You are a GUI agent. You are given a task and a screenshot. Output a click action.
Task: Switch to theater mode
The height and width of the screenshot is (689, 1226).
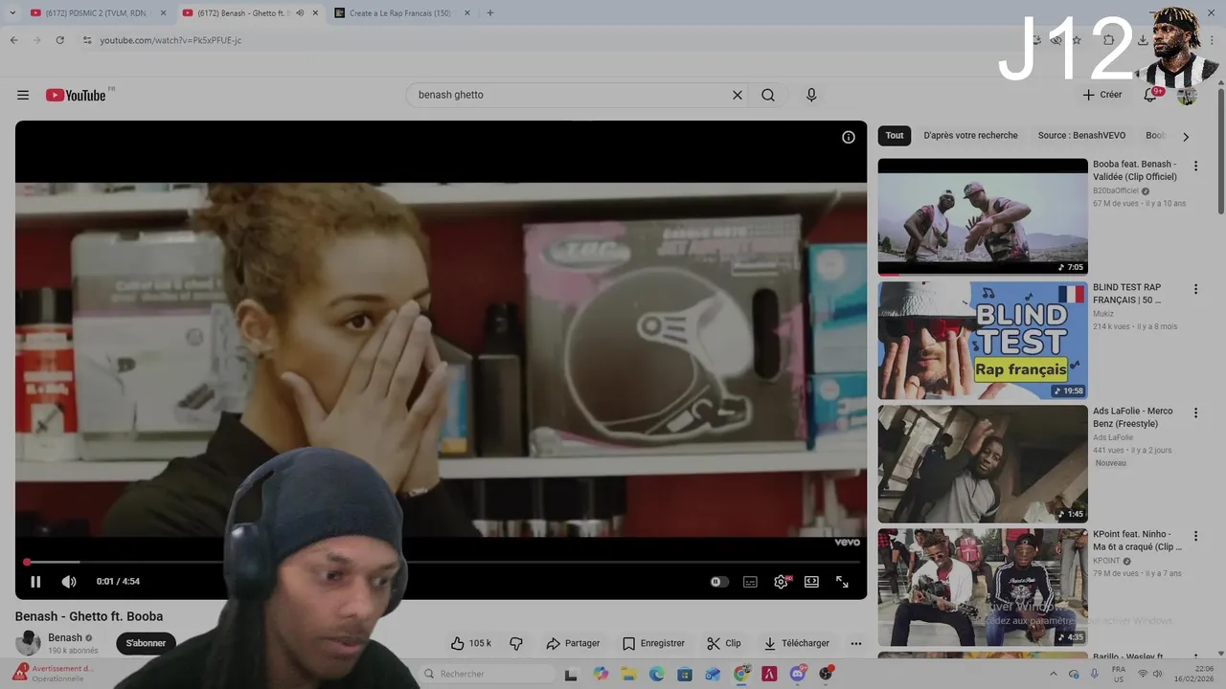click(x=811, y=582)
